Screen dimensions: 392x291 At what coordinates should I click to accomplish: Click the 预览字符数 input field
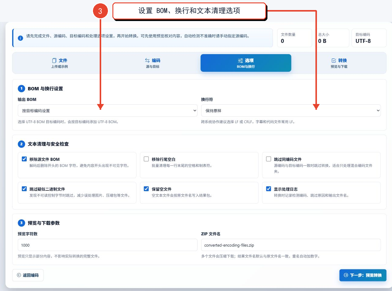tap(108, 245)
